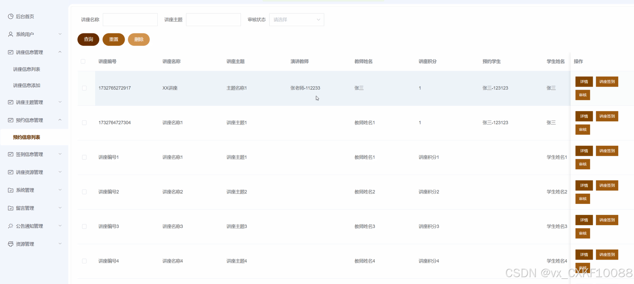Check the 讲座编号3 row checkbox
The width and height of the screenshot is (634, 284).
[84, 226]
